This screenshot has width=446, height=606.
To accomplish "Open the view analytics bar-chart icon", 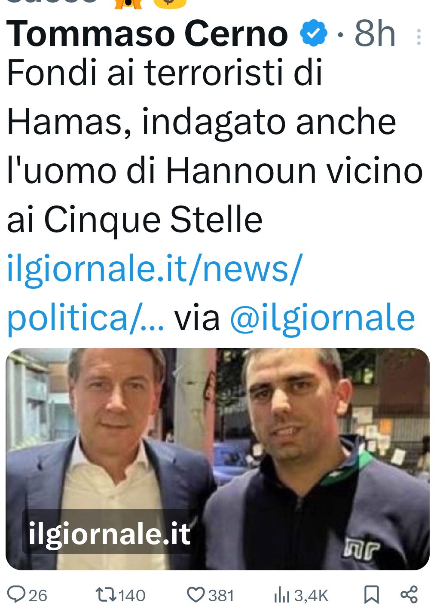I will (x=282, y=595).
